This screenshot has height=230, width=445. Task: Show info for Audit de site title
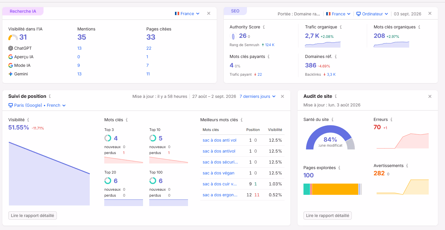[336, 96]
